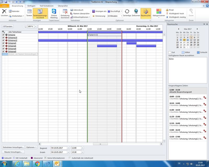Start a TeamViewer Online Meeting

(54, 14)
